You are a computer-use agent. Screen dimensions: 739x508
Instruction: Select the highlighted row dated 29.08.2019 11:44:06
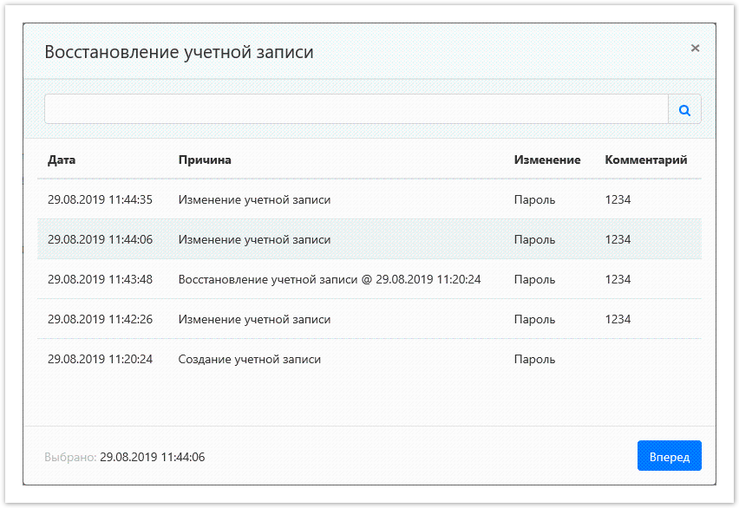click(x=100, y=240)
